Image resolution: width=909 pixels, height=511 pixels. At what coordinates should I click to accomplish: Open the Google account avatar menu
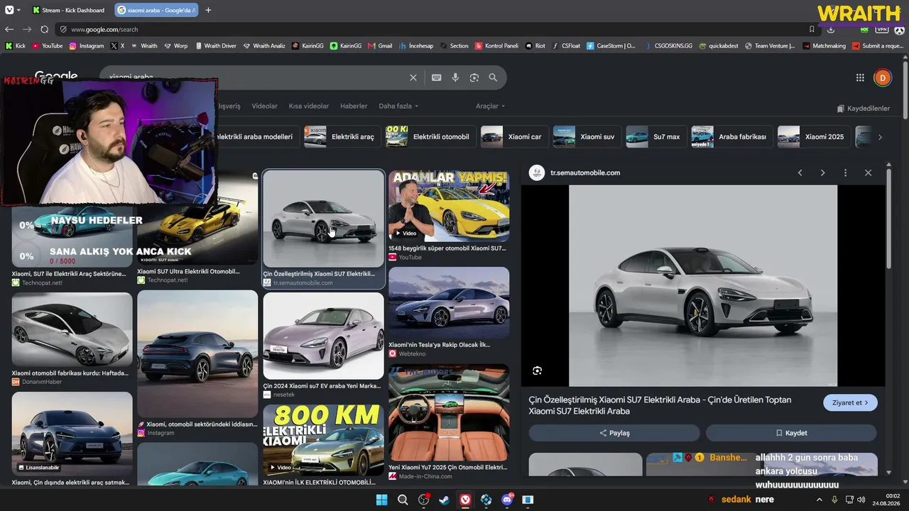tap(883, 77)
